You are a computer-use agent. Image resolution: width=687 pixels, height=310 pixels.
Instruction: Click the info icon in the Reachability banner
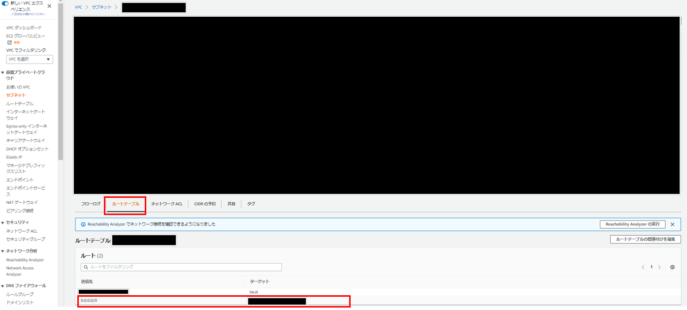(x=83, y=224)
